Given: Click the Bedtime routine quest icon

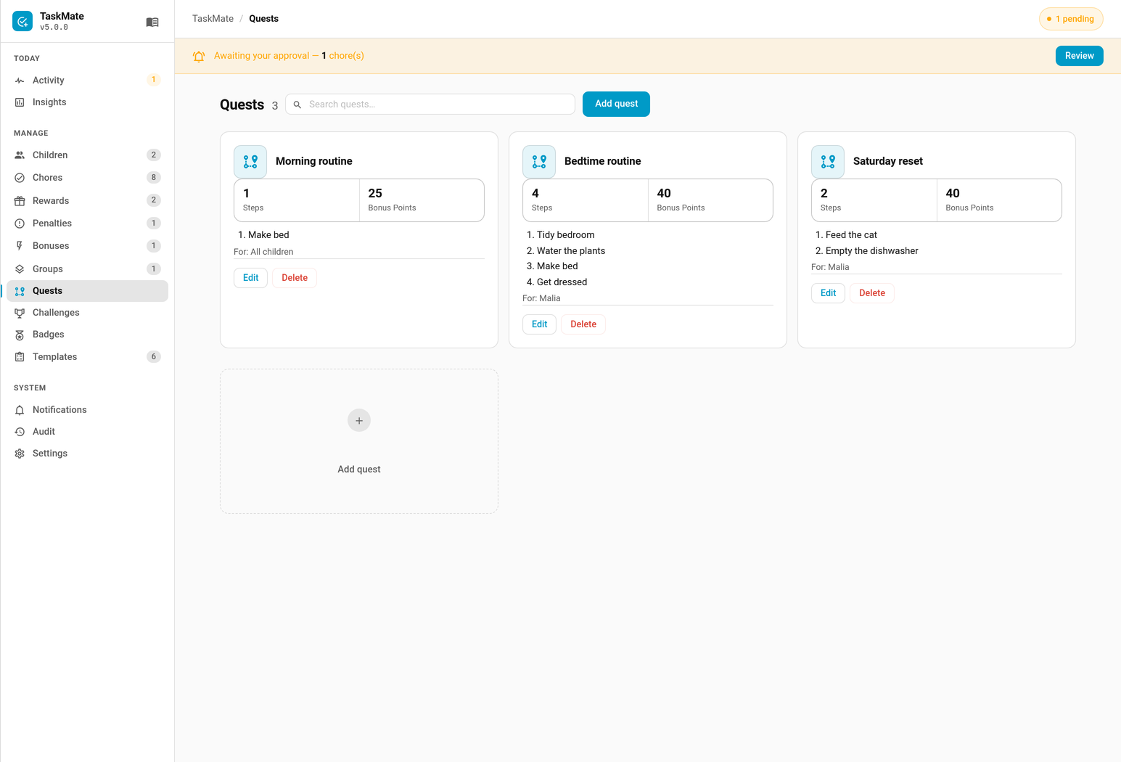Looking at the screenshot, I should [x=539, y=162].
